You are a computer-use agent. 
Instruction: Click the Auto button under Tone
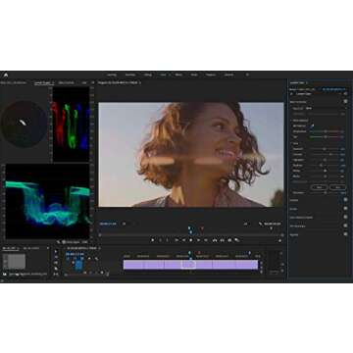tap(337, 187)
